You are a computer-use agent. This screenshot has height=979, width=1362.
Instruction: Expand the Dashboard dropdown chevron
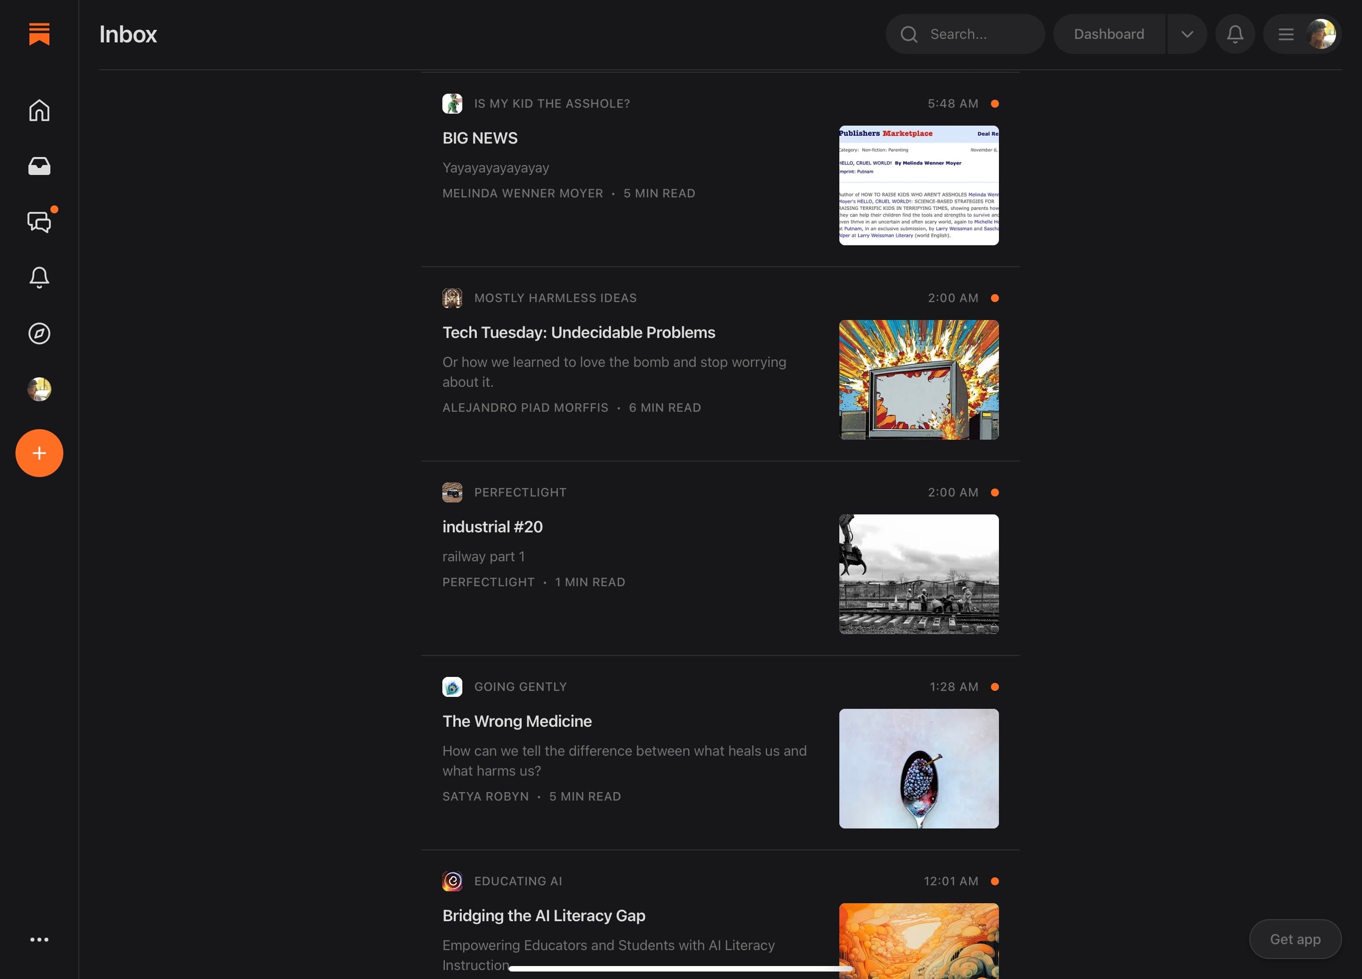(x=1186, y=34)
